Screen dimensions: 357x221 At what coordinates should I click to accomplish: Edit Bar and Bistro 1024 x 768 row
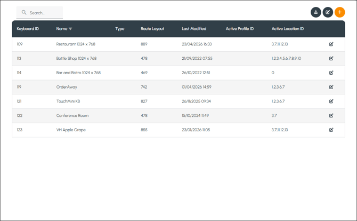coord(331,73)
